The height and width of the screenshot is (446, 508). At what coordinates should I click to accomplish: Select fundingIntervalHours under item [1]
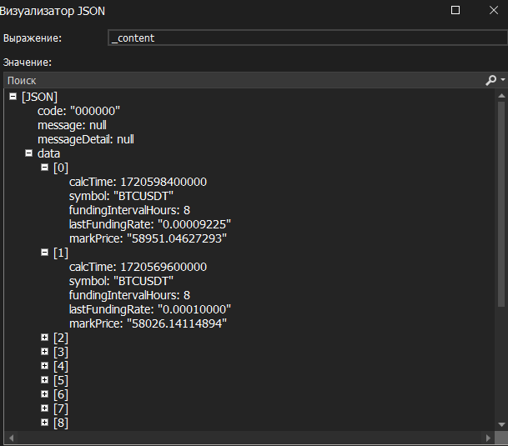tap(129, 295)
